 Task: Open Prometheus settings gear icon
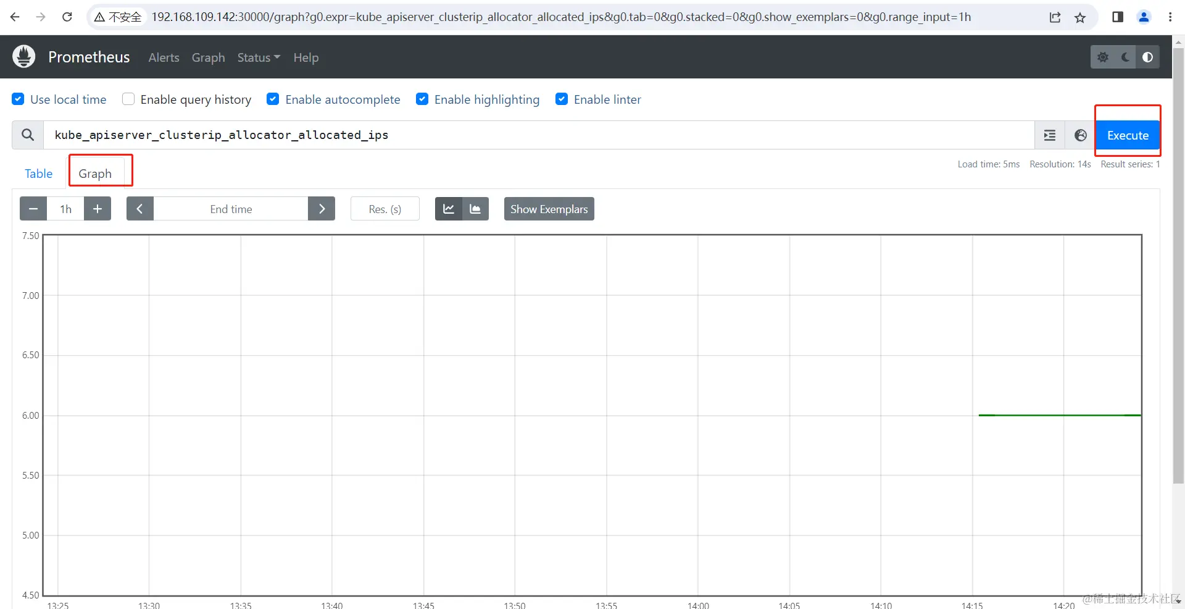(1103, 57)
